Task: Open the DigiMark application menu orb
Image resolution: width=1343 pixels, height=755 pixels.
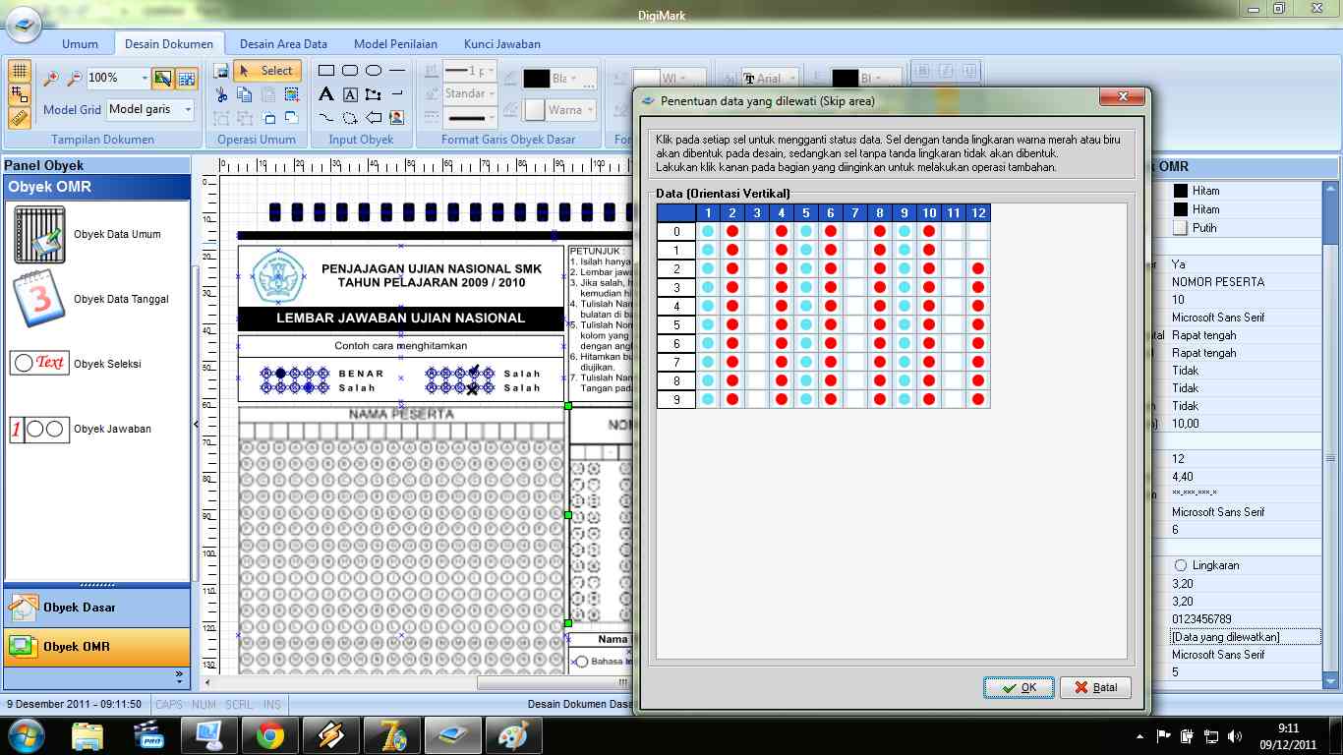Action: (24, 24)
